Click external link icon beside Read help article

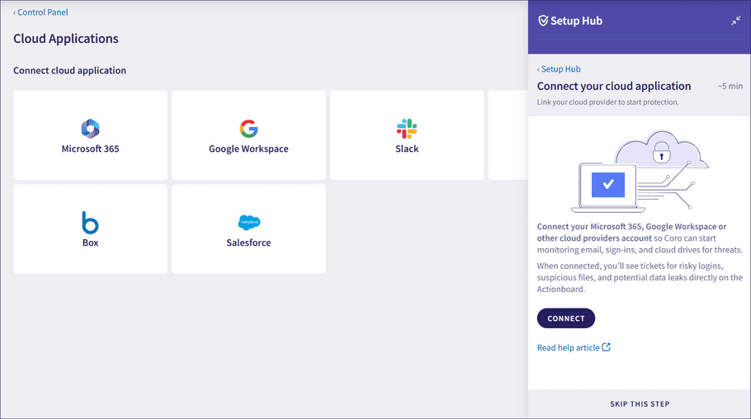click(607, 347)
